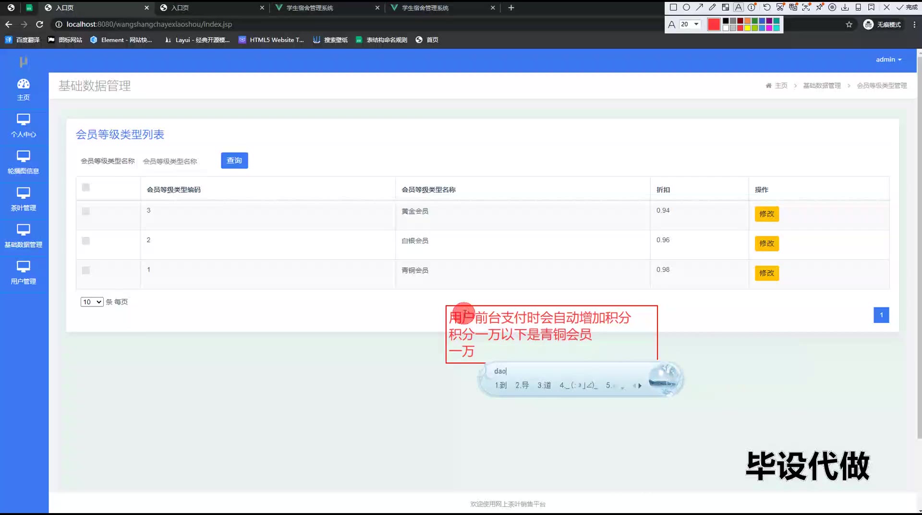Screen dimensions: 922x515
Task: Send the screenshot to phone
Action: tap(858, 7)
